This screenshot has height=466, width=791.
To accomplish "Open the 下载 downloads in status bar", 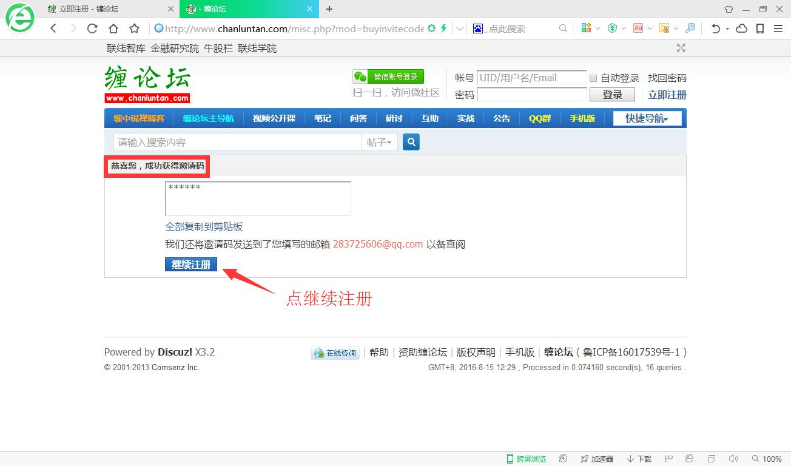I will [x=639, y=459].
